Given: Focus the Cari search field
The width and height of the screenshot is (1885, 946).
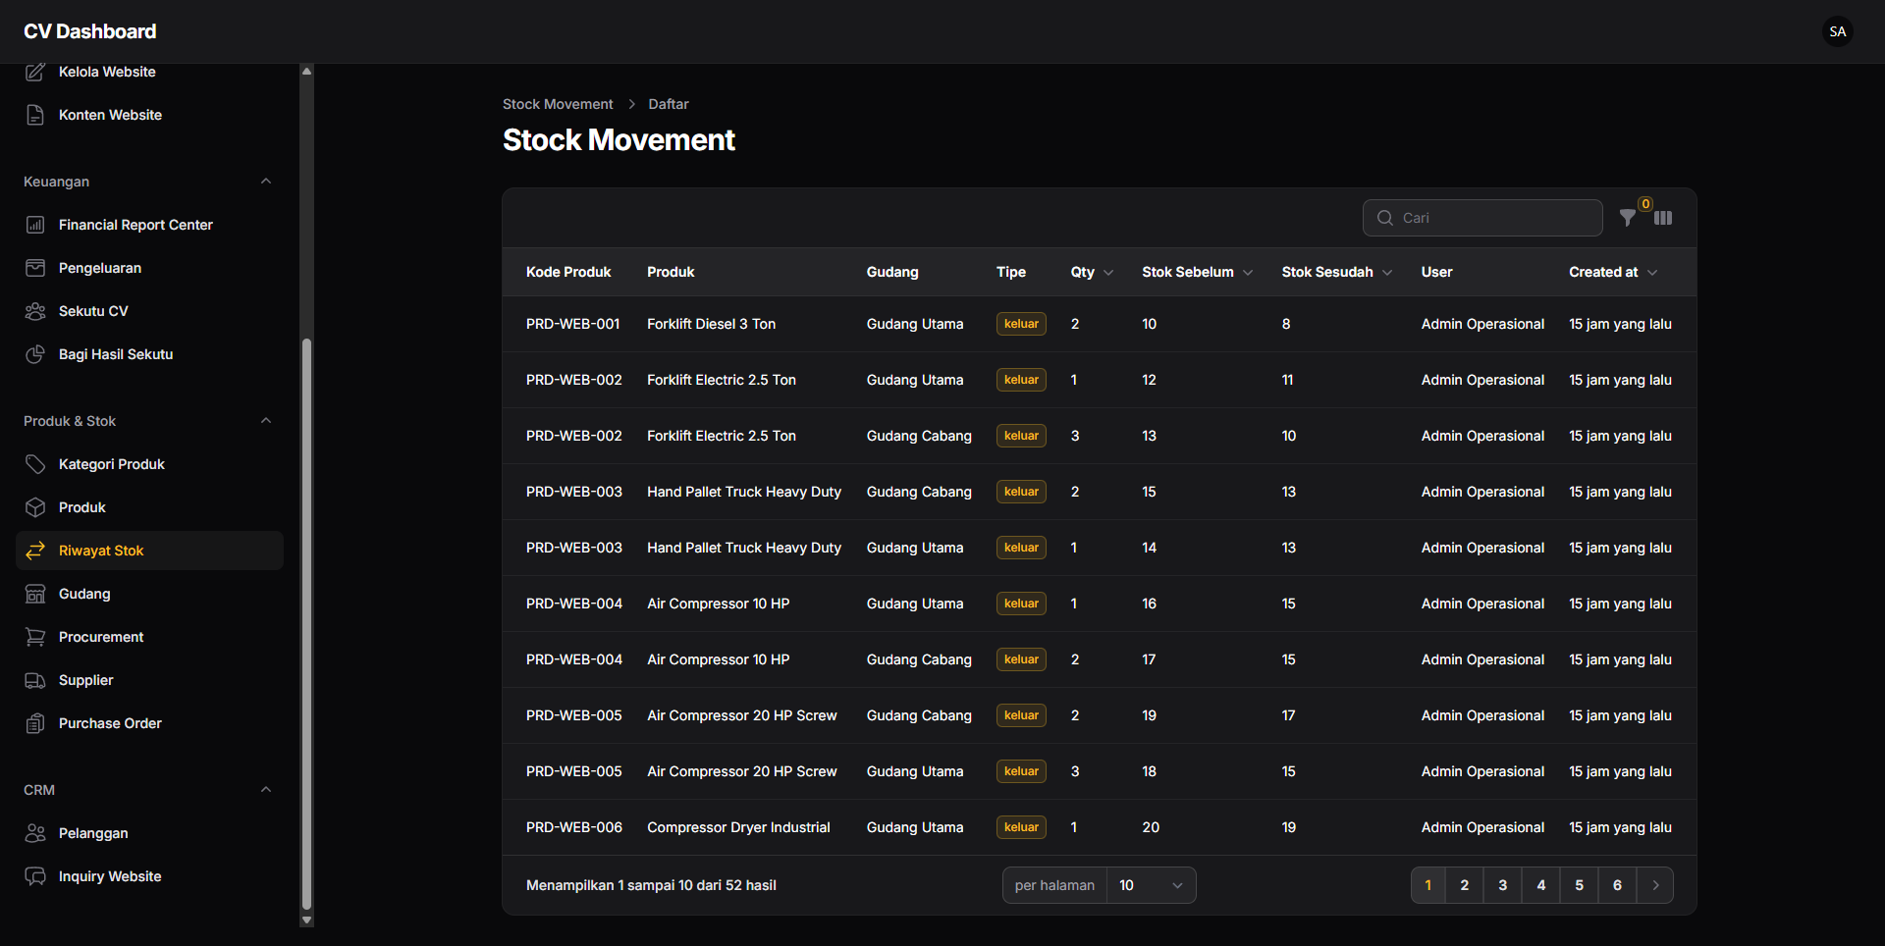Looking at the screenshot, I should point(1492,218).
